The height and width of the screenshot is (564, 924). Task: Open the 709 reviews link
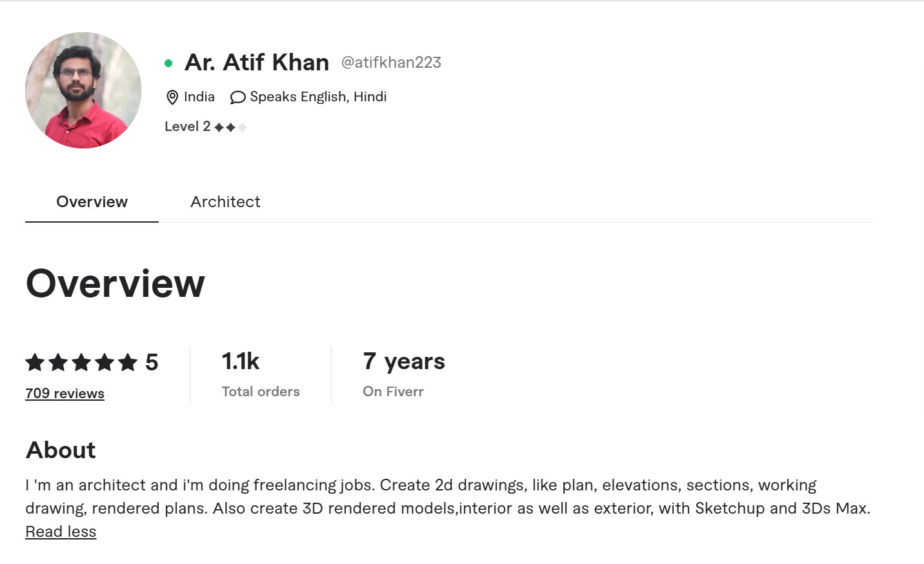65,394
